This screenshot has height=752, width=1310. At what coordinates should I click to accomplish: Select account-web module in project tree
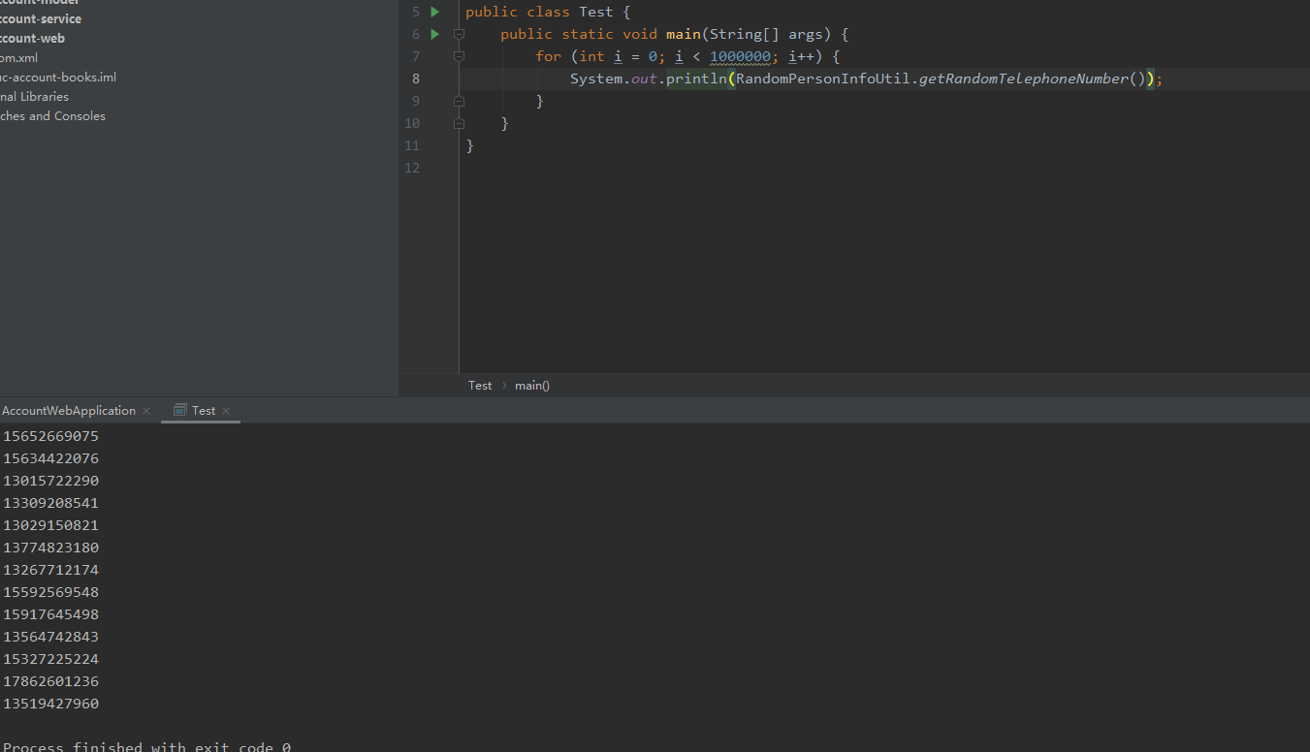(x=32, y=38)
